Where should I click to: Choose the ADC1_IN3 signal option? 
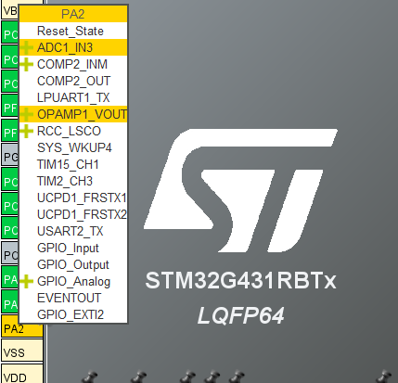coord(73,47)
